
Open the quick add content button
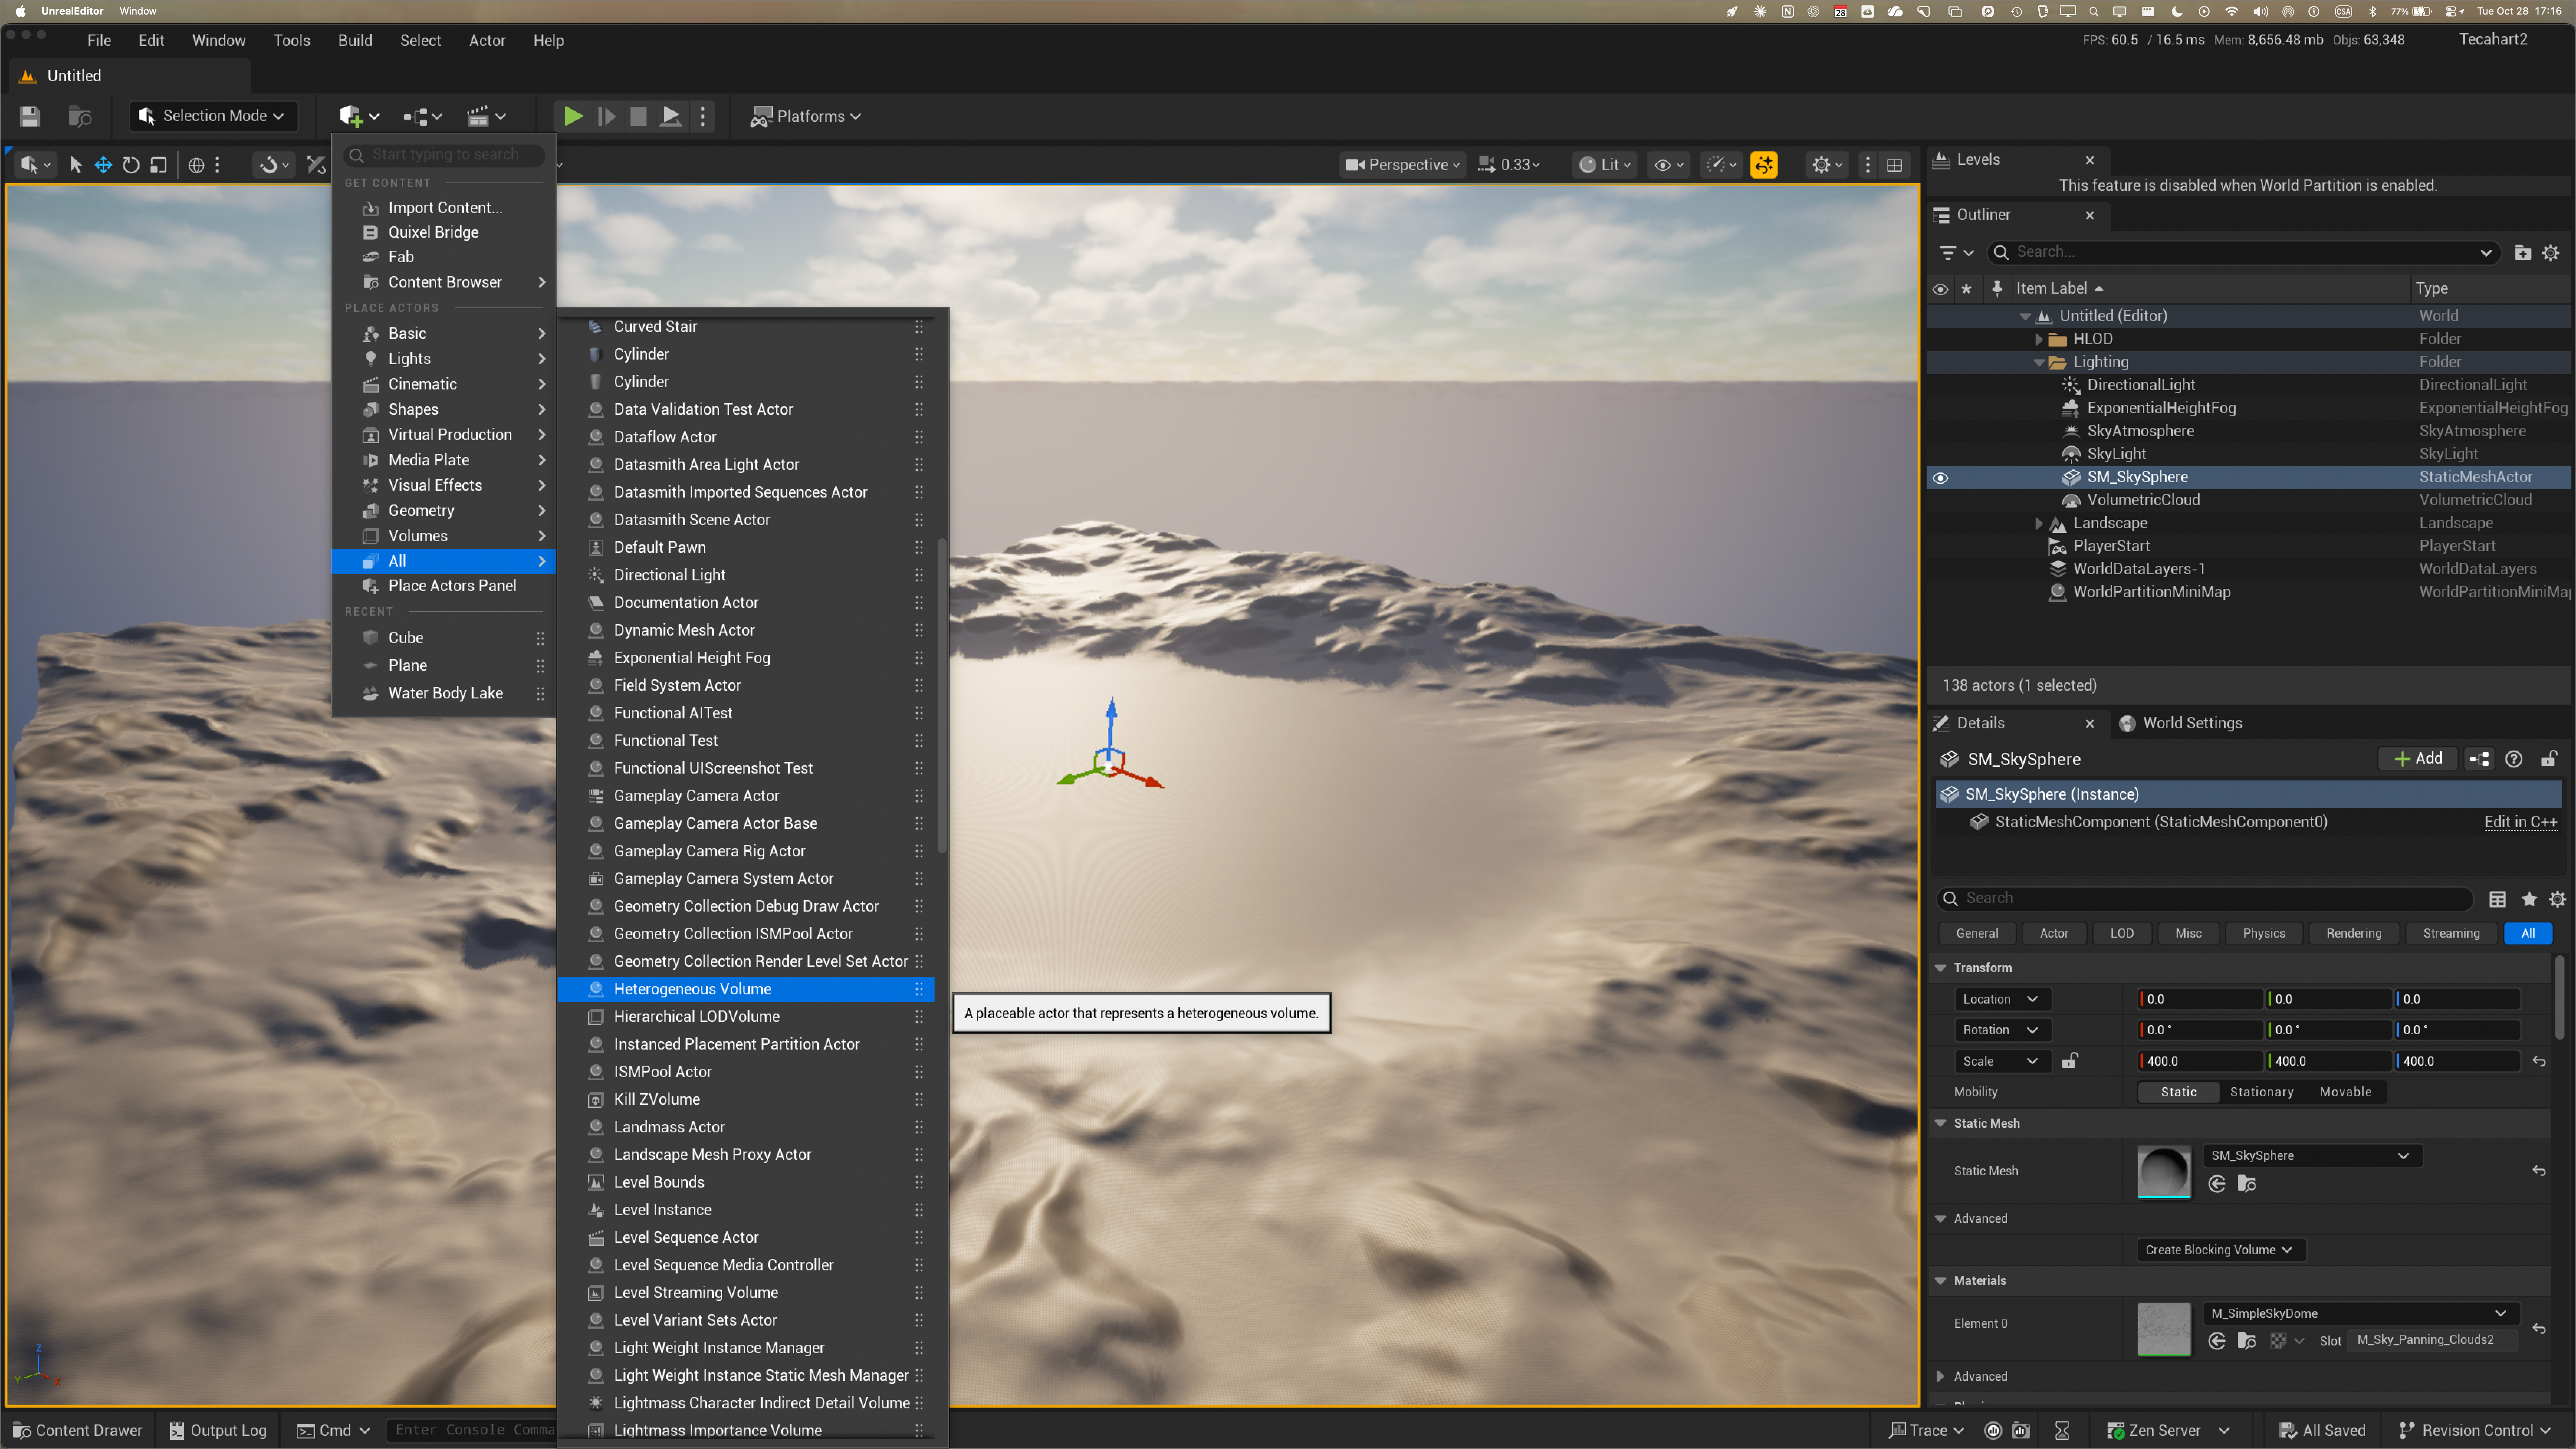pos(359,116)
